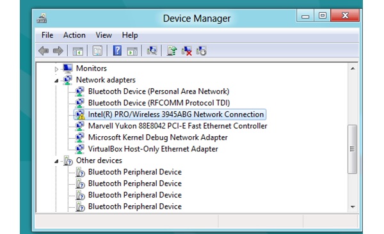Toggle the show/hide action pane icon
The width and height of the screenshot is (384, 234).
pyautogui.click(x=132, y=51)
